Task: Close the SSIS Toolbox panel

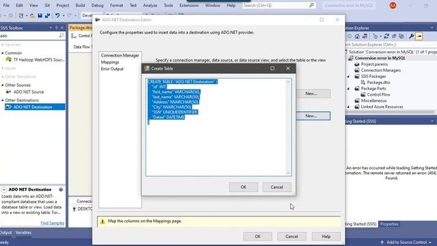Action: point(62,28)
